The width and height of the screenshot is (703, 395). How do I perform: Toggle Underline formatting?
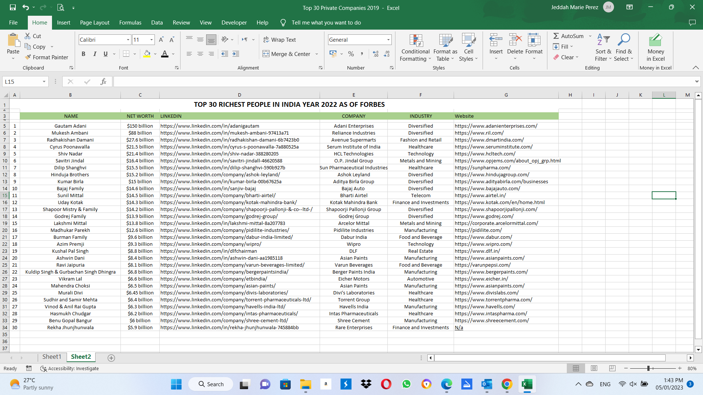(105, 54)
